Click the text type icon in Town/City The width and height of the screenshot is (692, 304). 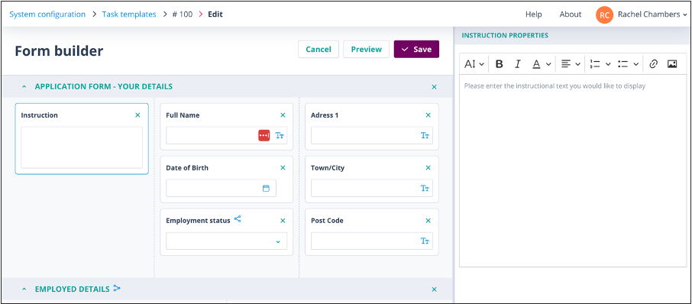pos(425,188)
